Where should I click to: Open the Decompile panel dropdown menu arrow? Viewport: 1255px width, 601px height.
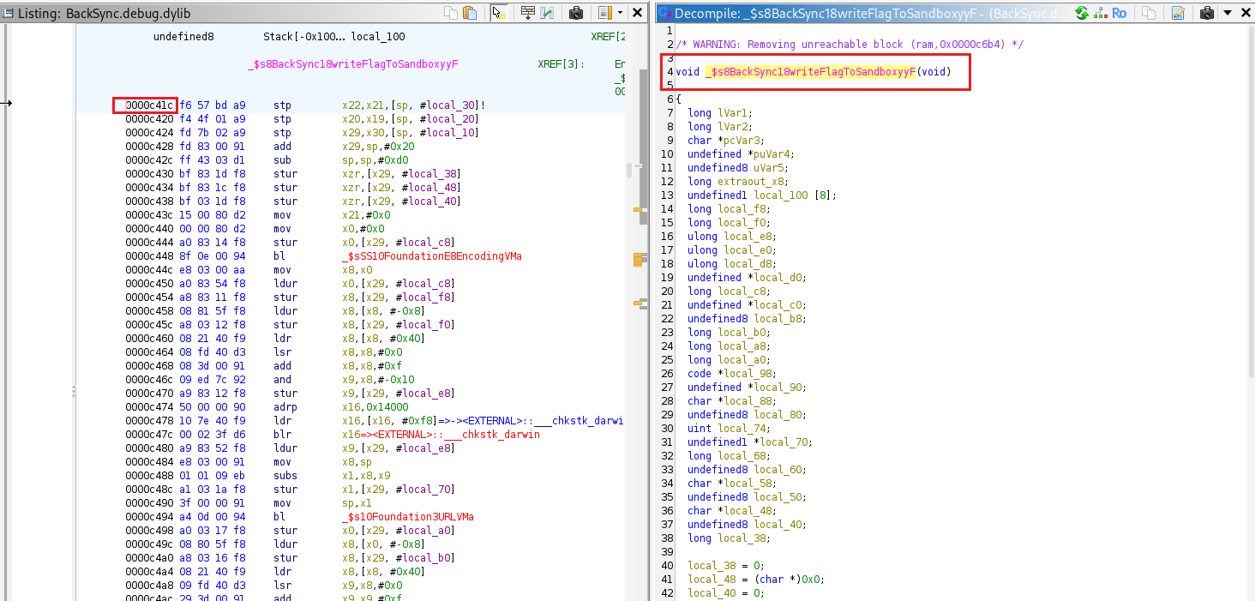1227,13
